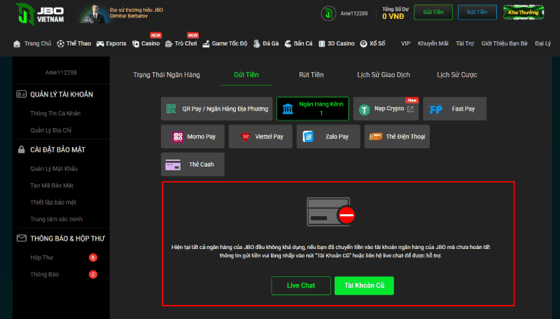Click the Esports gamepad icon
This screenshot has height=319, width=560.
pos(100,44)
